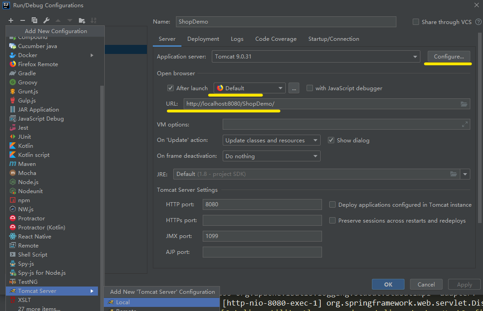This screenshot has height=311, width=483.
Task: Select Local Tomcat Server option
Action: (x=162, y=302)
